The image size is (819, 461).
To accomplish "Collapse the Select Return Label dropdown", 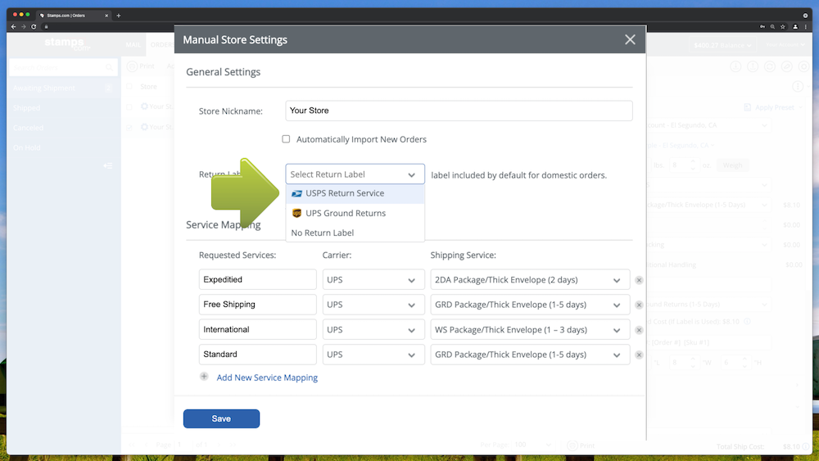I will (411, 174).
